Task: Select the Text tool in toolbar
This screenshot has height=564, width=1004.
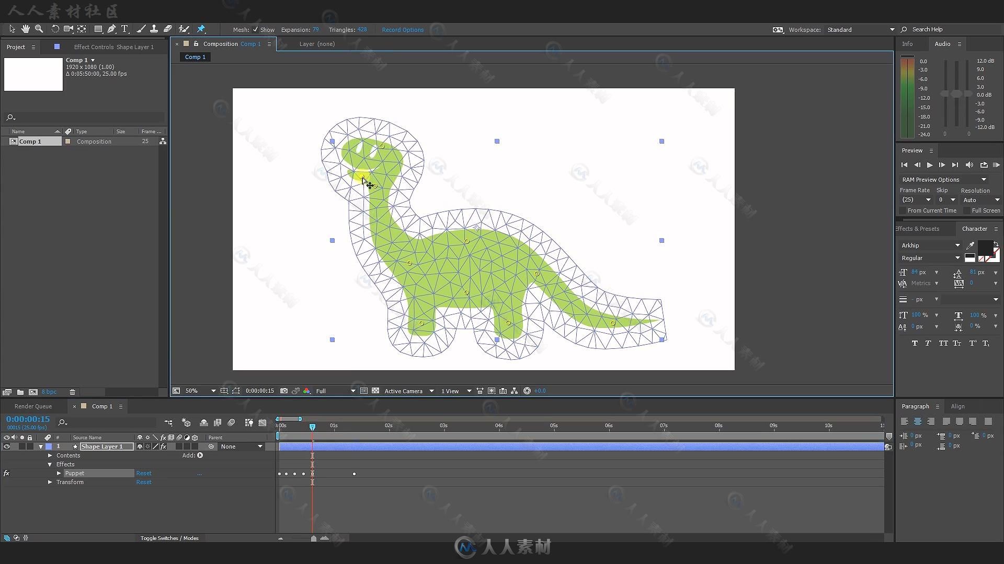Action: (125, 29)
